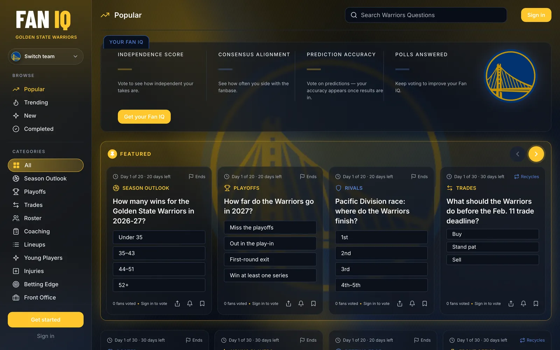Click the bell icon on playoffs poll
This screenshot has height=350, width=560.
tap(301, 303)
